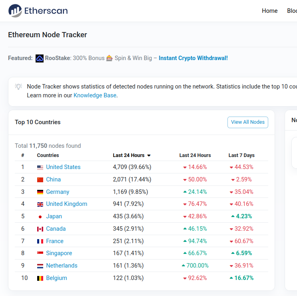
Task: Select the 161 (1.36%) cell
Action: 128,266
